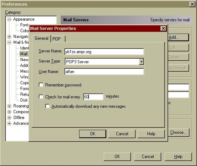Select the General tab
Image resolution: width=197 pixels, height=166 pixels.
click(41, 38)
